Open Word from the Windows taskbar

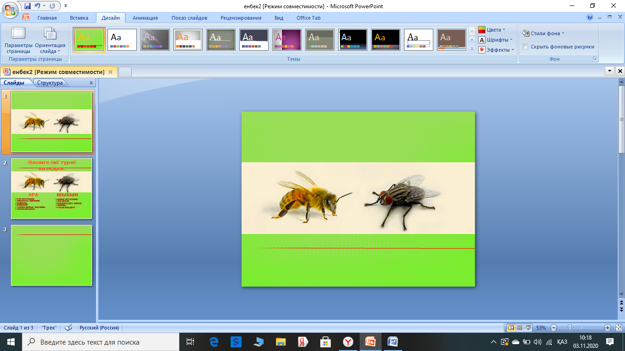393,341
